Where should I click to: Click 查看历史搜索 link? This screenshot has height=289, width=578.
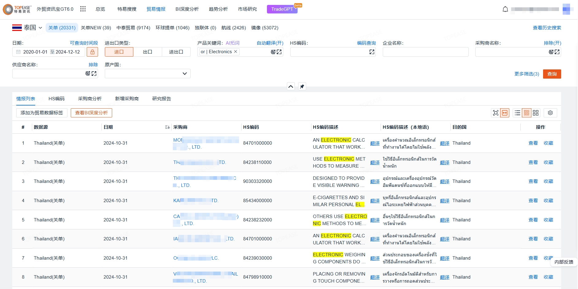(x=547, y=28)
